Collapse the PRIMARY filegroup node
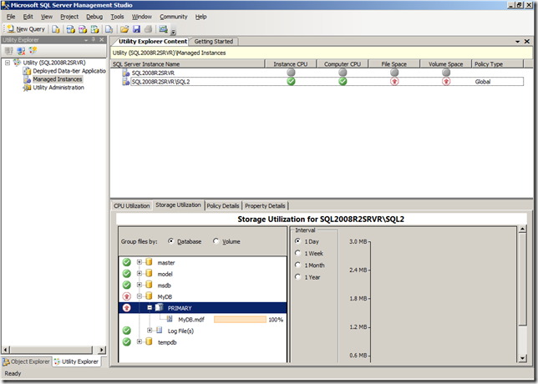The width and height of the screenshot is (538, 384). pos(150,307)
